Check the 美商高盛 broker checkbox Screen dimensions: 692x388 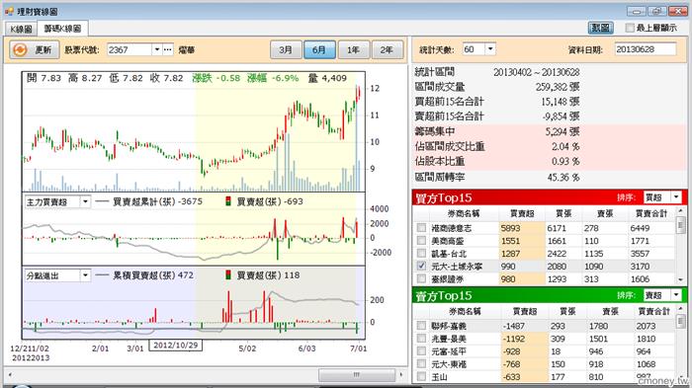[421, 240]
